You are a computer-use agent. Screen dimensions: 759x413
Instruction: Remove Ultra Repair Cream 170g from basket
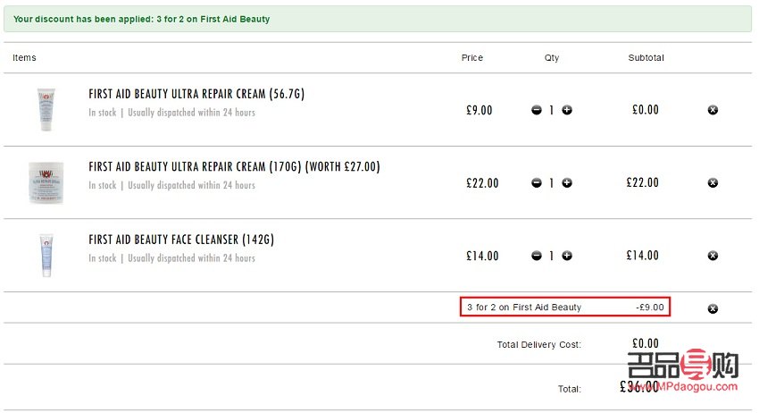[x=713, y=183]
